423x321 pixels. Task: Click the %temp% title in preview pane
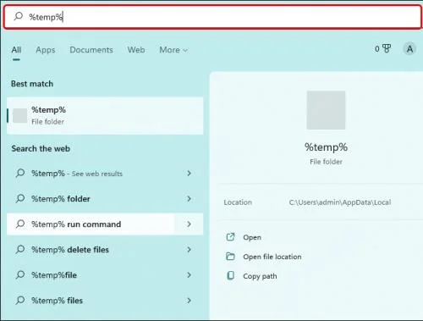[x=326, y=147]
